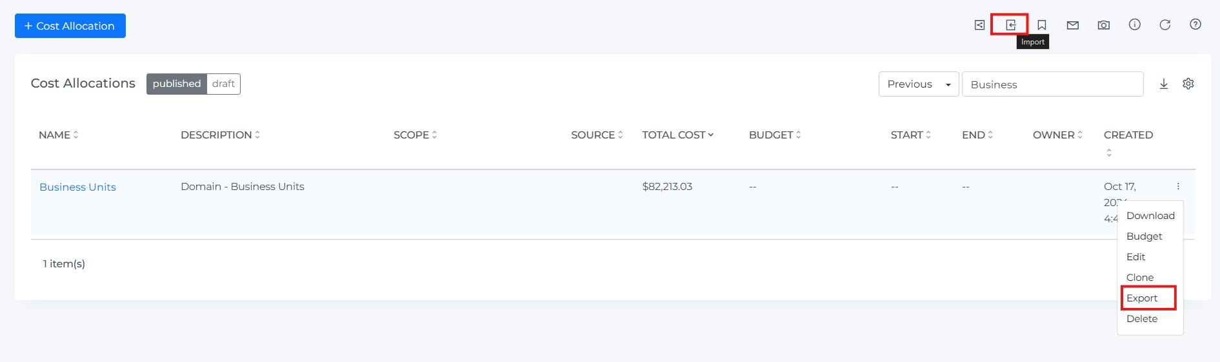Image resolution: width=1220 pixels, height=362 pixels.
Task: Select Export from the context menu
Action: click(x=1142, y=298)
